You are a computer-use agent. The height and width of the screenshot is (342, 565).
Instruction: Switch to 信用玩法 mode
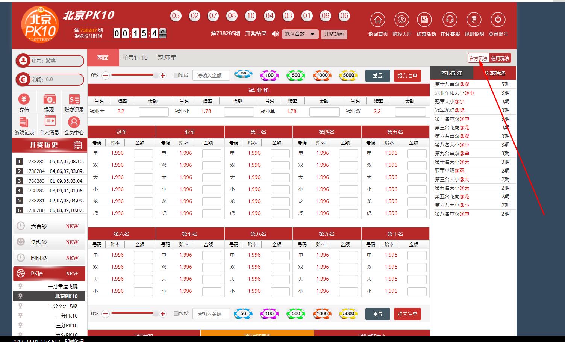(x=500, y=58)
